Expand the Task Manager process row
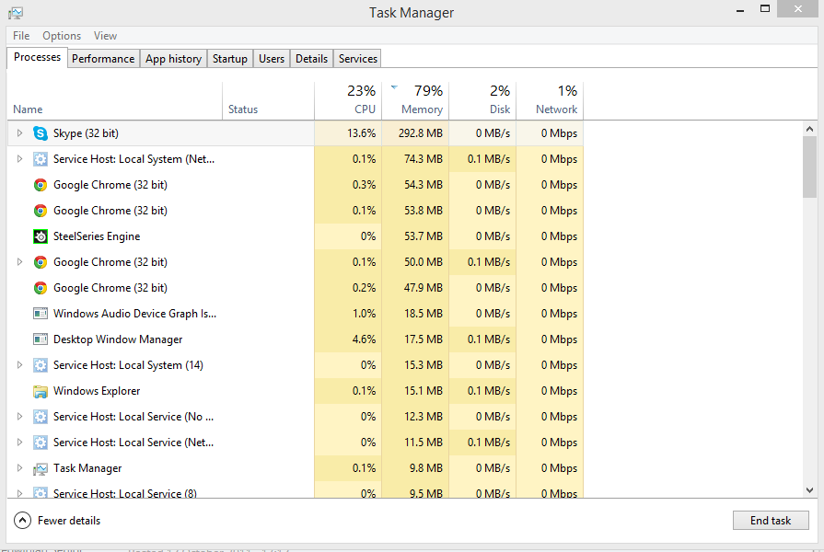The image size is (824, 552). [x=19, y=467]
